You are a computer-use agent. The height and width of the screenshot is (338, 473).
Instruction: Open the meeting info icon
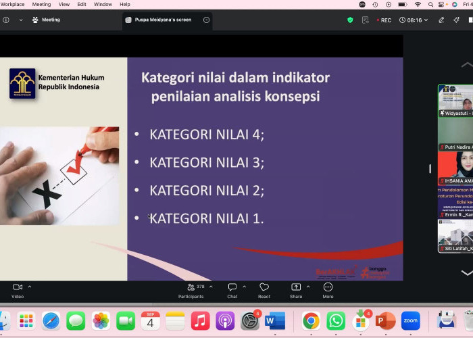[x=6, y=20]
